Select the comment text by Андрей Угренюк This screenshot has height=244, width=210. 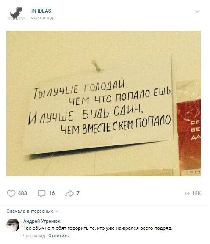pyautogui.click(x=98, y=228)
